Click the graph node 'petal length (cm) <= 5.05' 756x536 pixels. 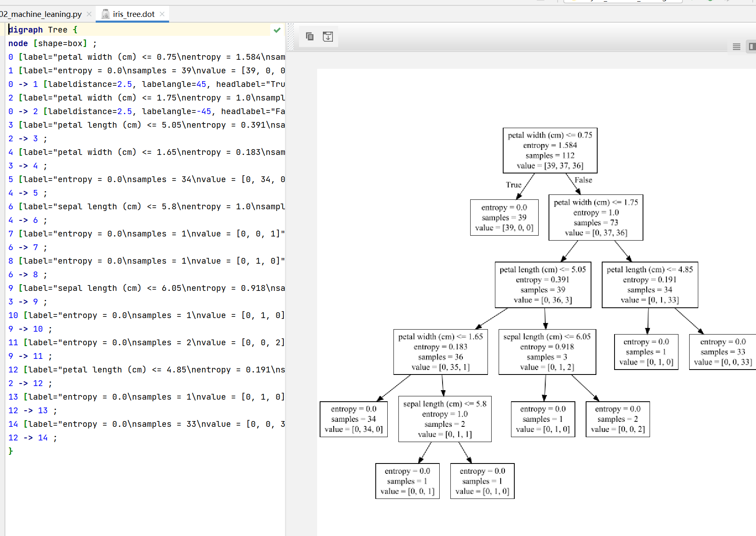[543, 285]
